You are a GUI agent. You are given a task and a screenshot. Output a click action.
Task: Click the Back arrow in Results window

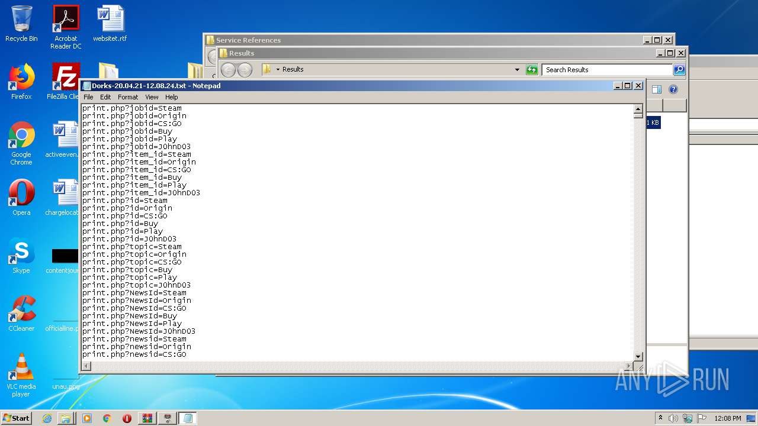(x=228, y=70)
